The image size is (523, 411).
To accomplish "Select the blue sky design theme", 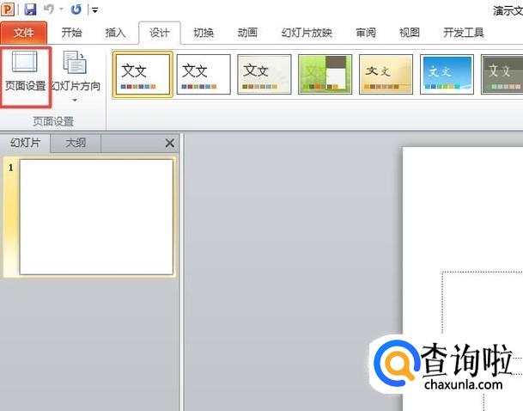I will [x=447, y=73].
